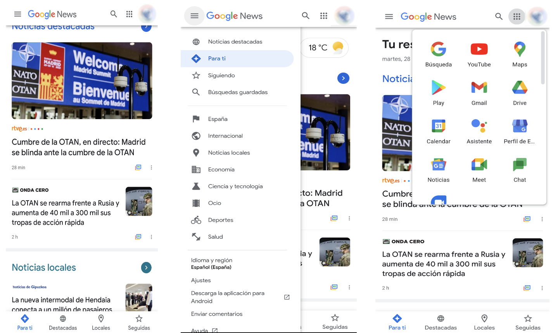Open headline 'Cumbre de la OTAN, en directo' left screen

79,147
